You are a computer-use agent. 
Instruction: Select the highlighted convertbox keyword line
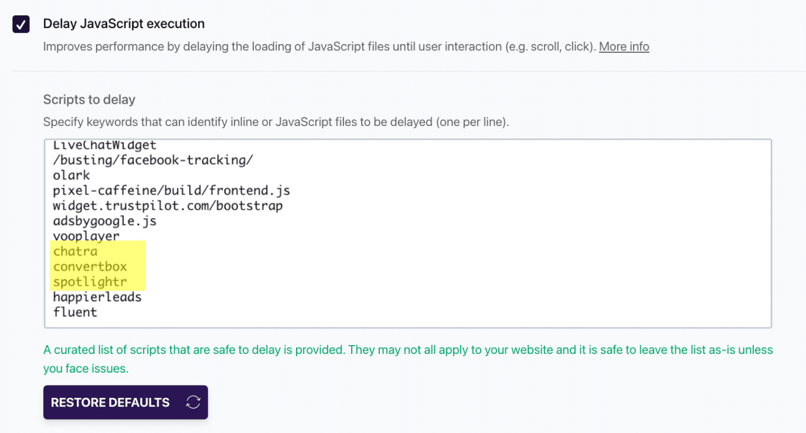pyautogui.click(x=90, y=266)
